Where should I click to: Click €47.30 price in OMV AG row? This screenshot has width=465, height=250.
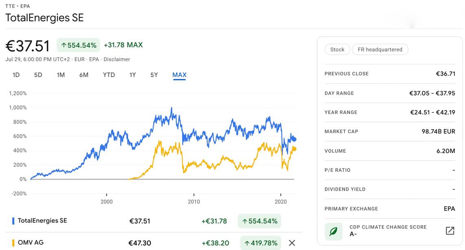tap(140, 243)
